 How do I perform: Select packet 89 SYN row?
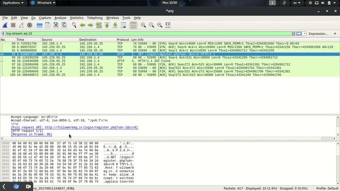point(170,44)
